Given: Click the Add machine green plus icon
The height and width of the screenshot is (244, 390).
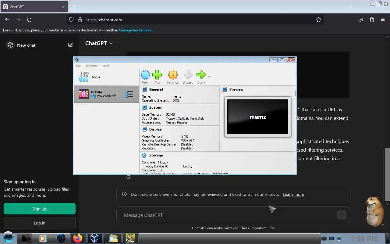Looking at the screenshot, I should point(157,75).
